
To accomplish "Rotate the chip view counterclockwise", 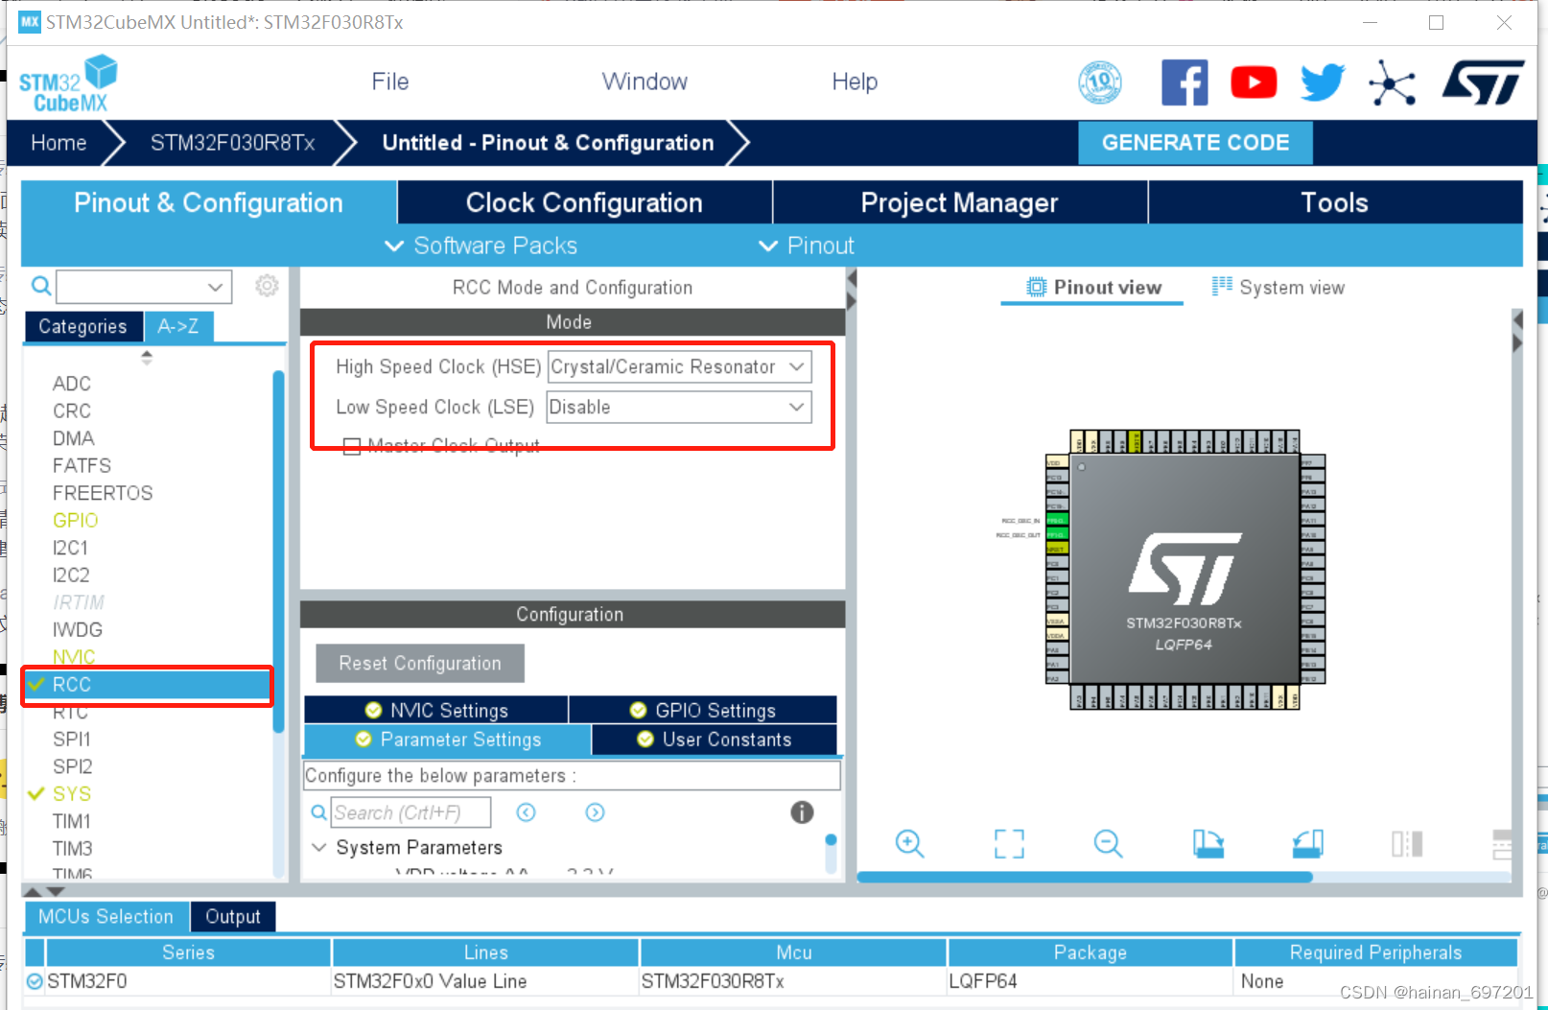I will pyautogui.click(x=1308, y=844).
